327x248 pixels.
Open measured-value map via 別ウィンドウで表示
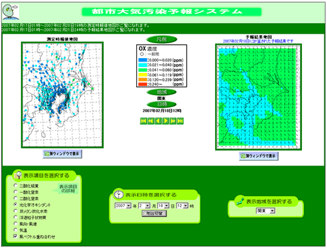click(x=62, y=154)
